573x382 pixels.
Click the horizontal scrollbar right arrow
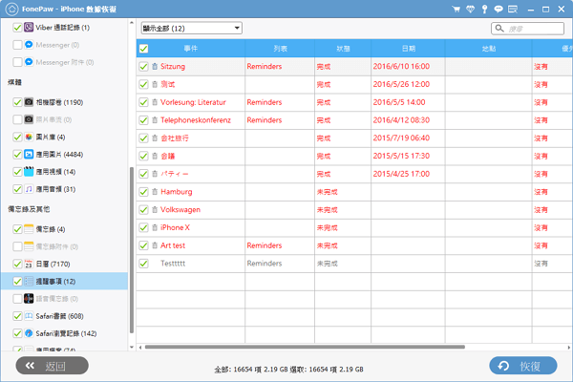pyautogui.click(x=569, y=348)
